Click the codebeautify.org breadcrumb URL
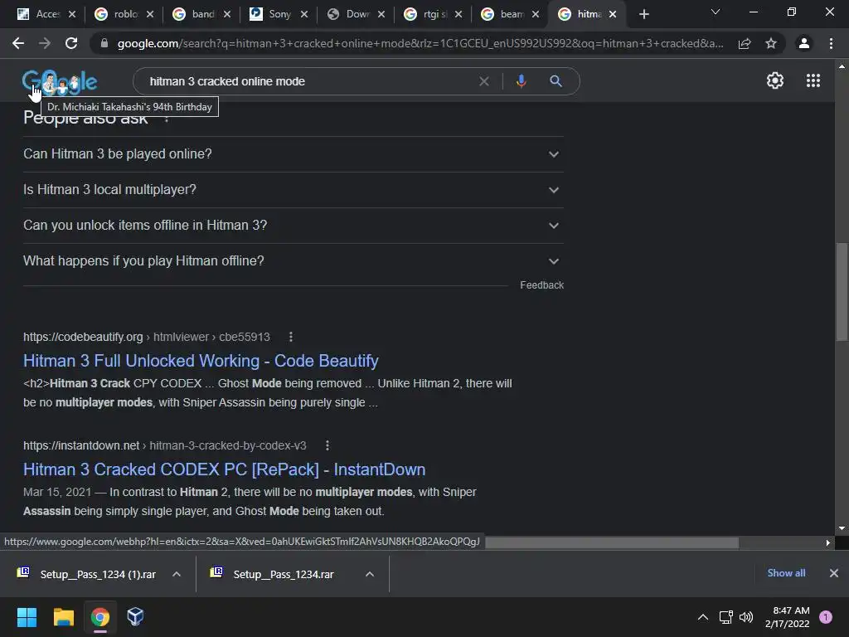 tap(146, 337)
